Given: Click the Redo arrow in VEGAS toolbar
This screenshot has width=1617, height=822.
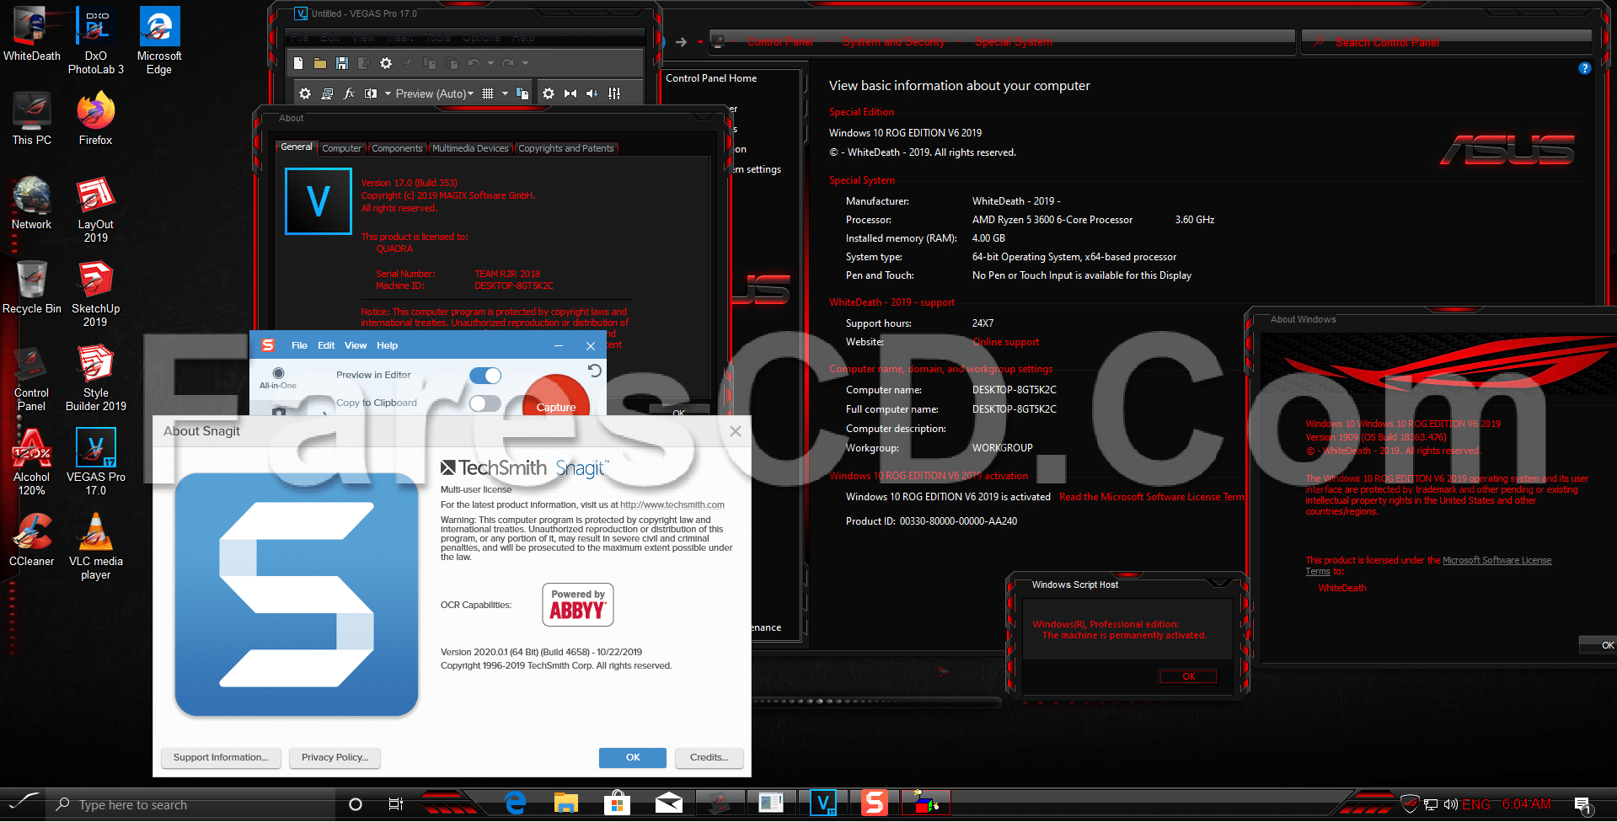Looking at the screenshot, I should click(x=508, y=63).
